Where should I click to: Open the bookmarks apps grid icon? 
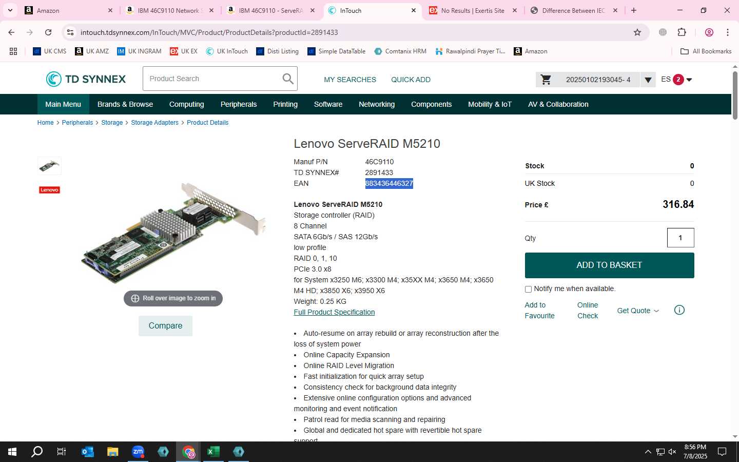click(x=13, y=51)
